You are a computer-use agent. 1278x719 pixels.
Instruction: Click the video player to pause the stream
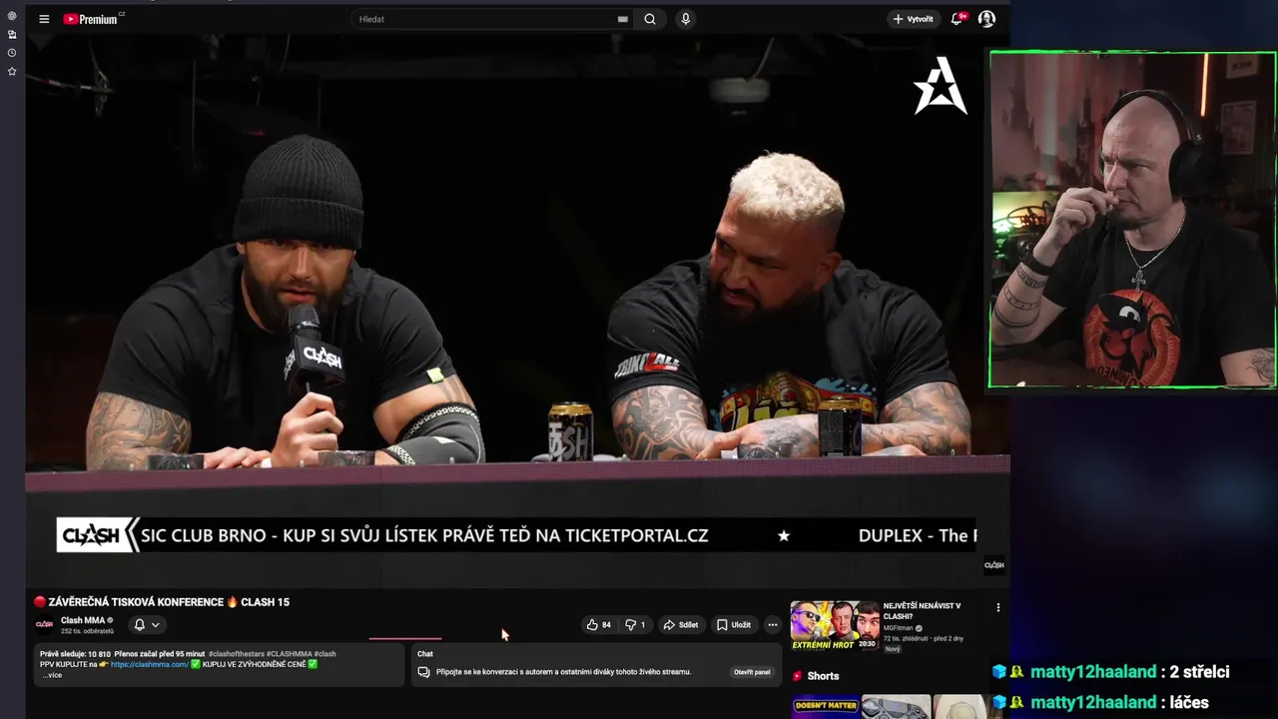pyautogui.click(x=517, y=310)
